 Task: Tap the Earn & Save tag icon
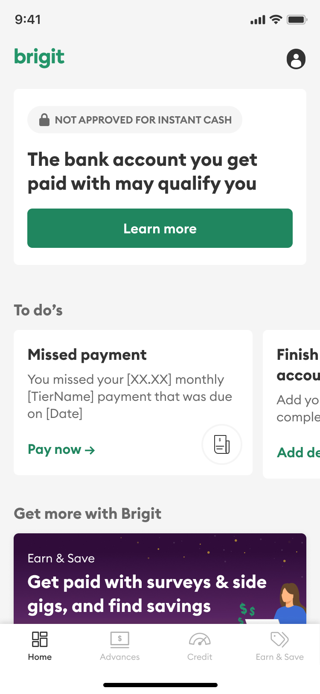(x=279, y=640)
